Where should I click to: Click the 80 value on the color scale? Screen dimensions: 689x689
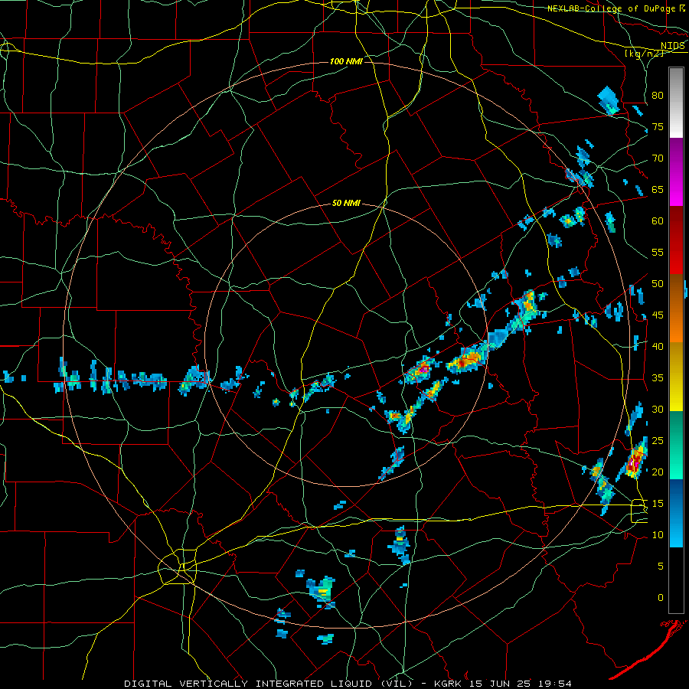(658, 96)
